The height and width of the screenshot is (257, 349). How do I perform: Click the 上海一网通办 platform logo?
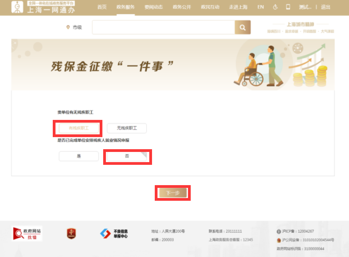(43, 7)
